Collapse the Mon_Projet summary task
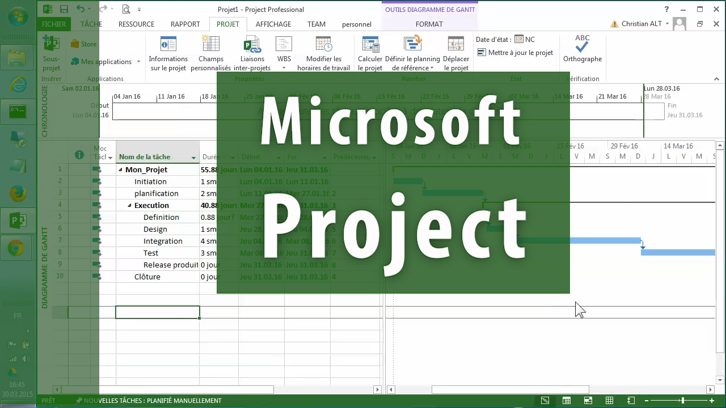726x408 pixels. [x=121, y=170]
